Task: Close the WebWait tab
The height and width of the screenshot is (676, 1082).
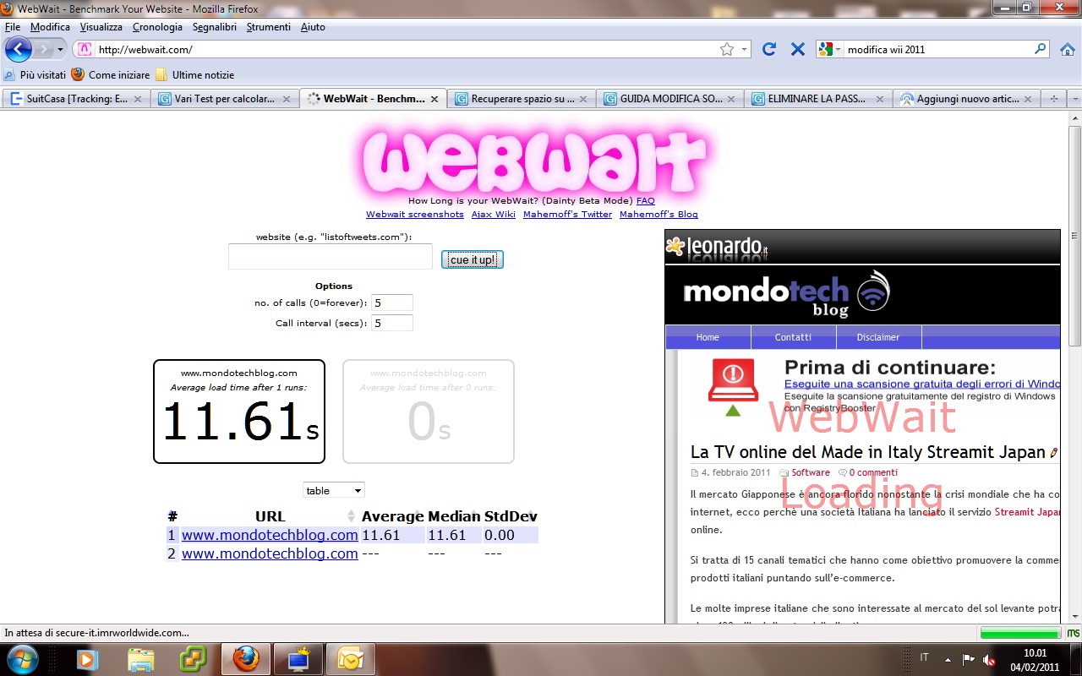Action: (x=434, y=99)
